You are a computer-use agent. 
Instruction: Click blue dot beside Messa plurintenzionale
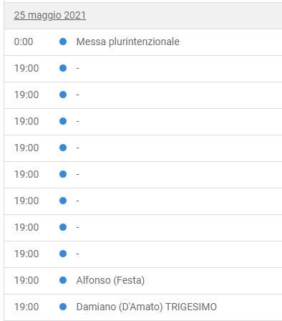point(63,42)
